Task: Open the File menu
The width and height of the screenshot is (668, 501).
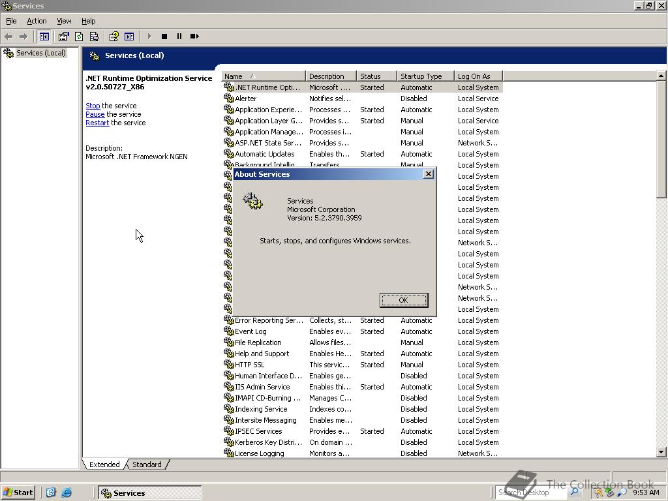Action: point(11,21)
